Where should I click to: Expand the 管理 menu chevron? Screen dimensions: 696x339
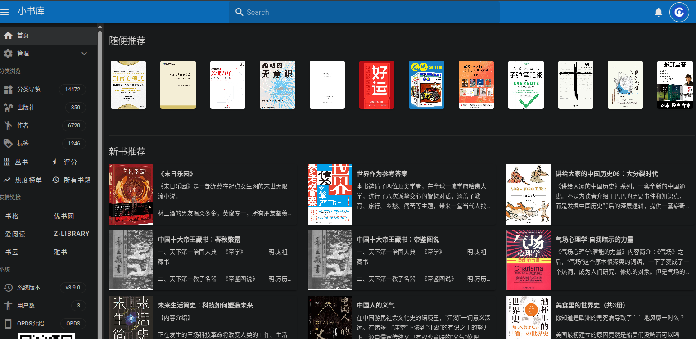84,54
